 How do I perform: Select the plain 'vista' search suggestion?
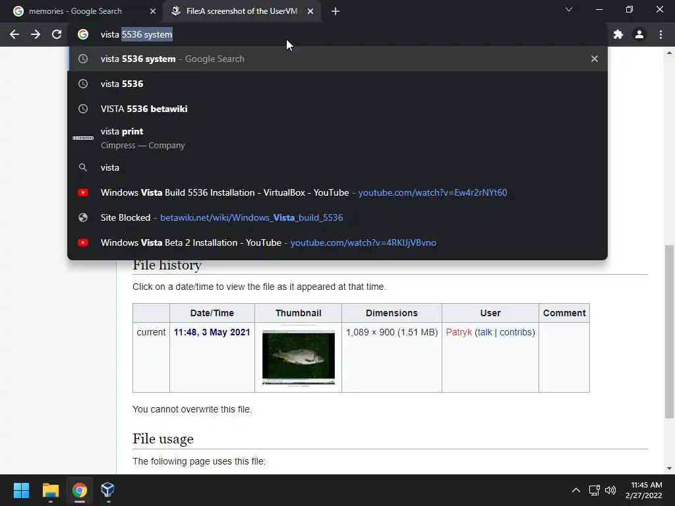click(337, 167)
